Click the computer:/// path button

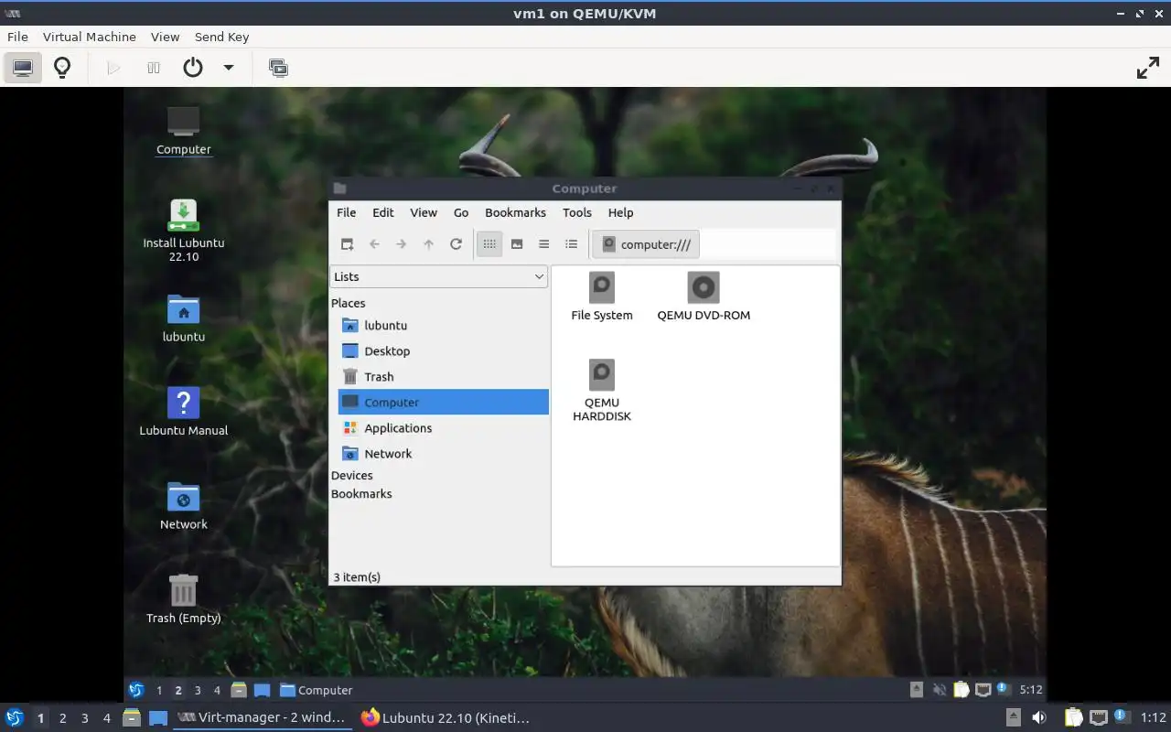[x=646, y=244]
